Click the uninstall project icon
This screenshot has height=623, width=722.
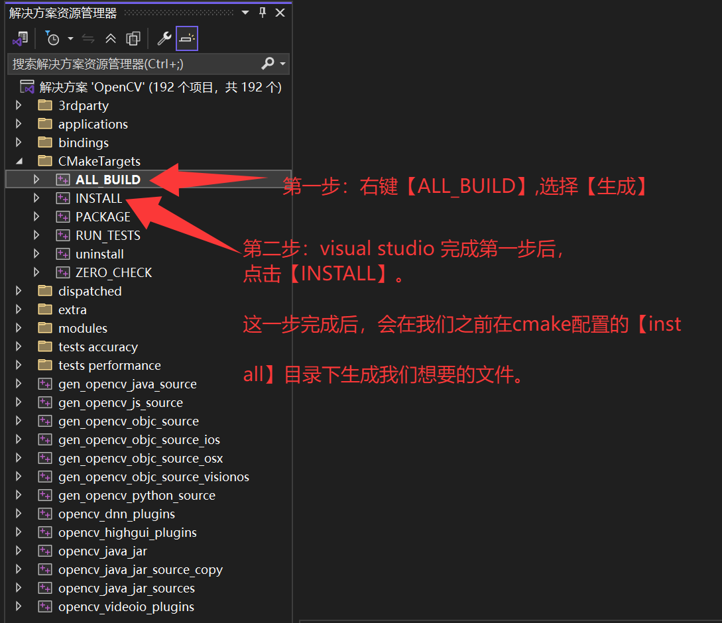[x=62, y=254]
